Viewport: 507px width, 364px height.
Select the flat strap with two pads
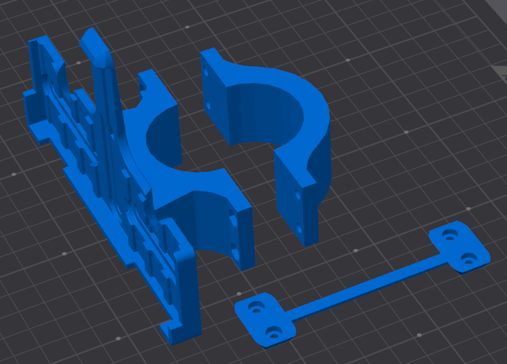click(362, 285)
